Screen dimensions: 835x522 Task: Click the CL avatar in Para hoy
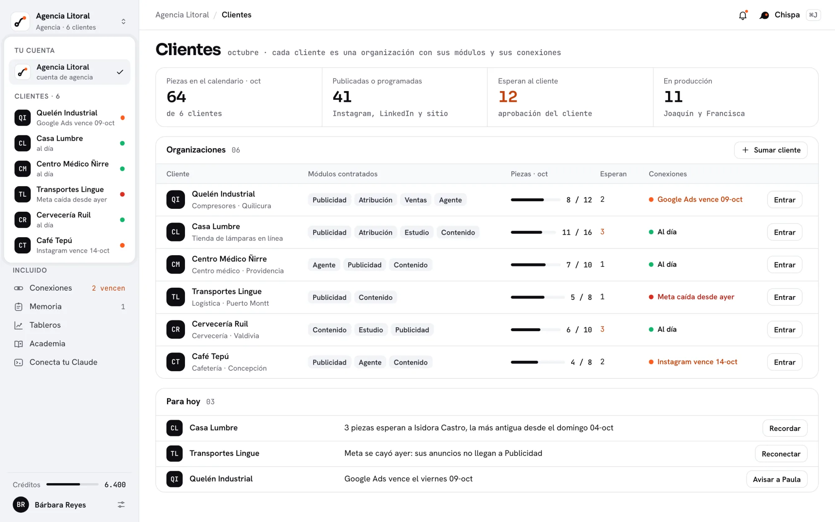(175, 428)
